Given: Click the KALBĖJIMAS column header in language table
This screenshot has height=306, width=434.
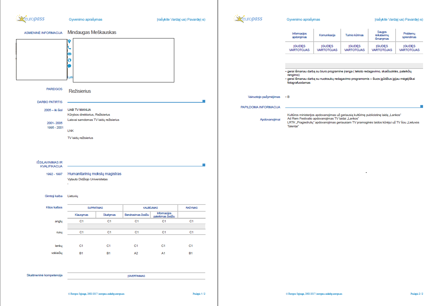Looking at the screenshot, I should 150,208.
